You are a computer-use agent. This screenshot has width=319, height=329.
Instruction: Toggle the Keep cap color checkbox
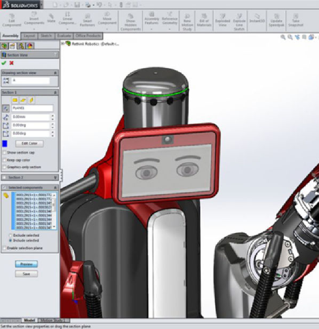point(4,160)
